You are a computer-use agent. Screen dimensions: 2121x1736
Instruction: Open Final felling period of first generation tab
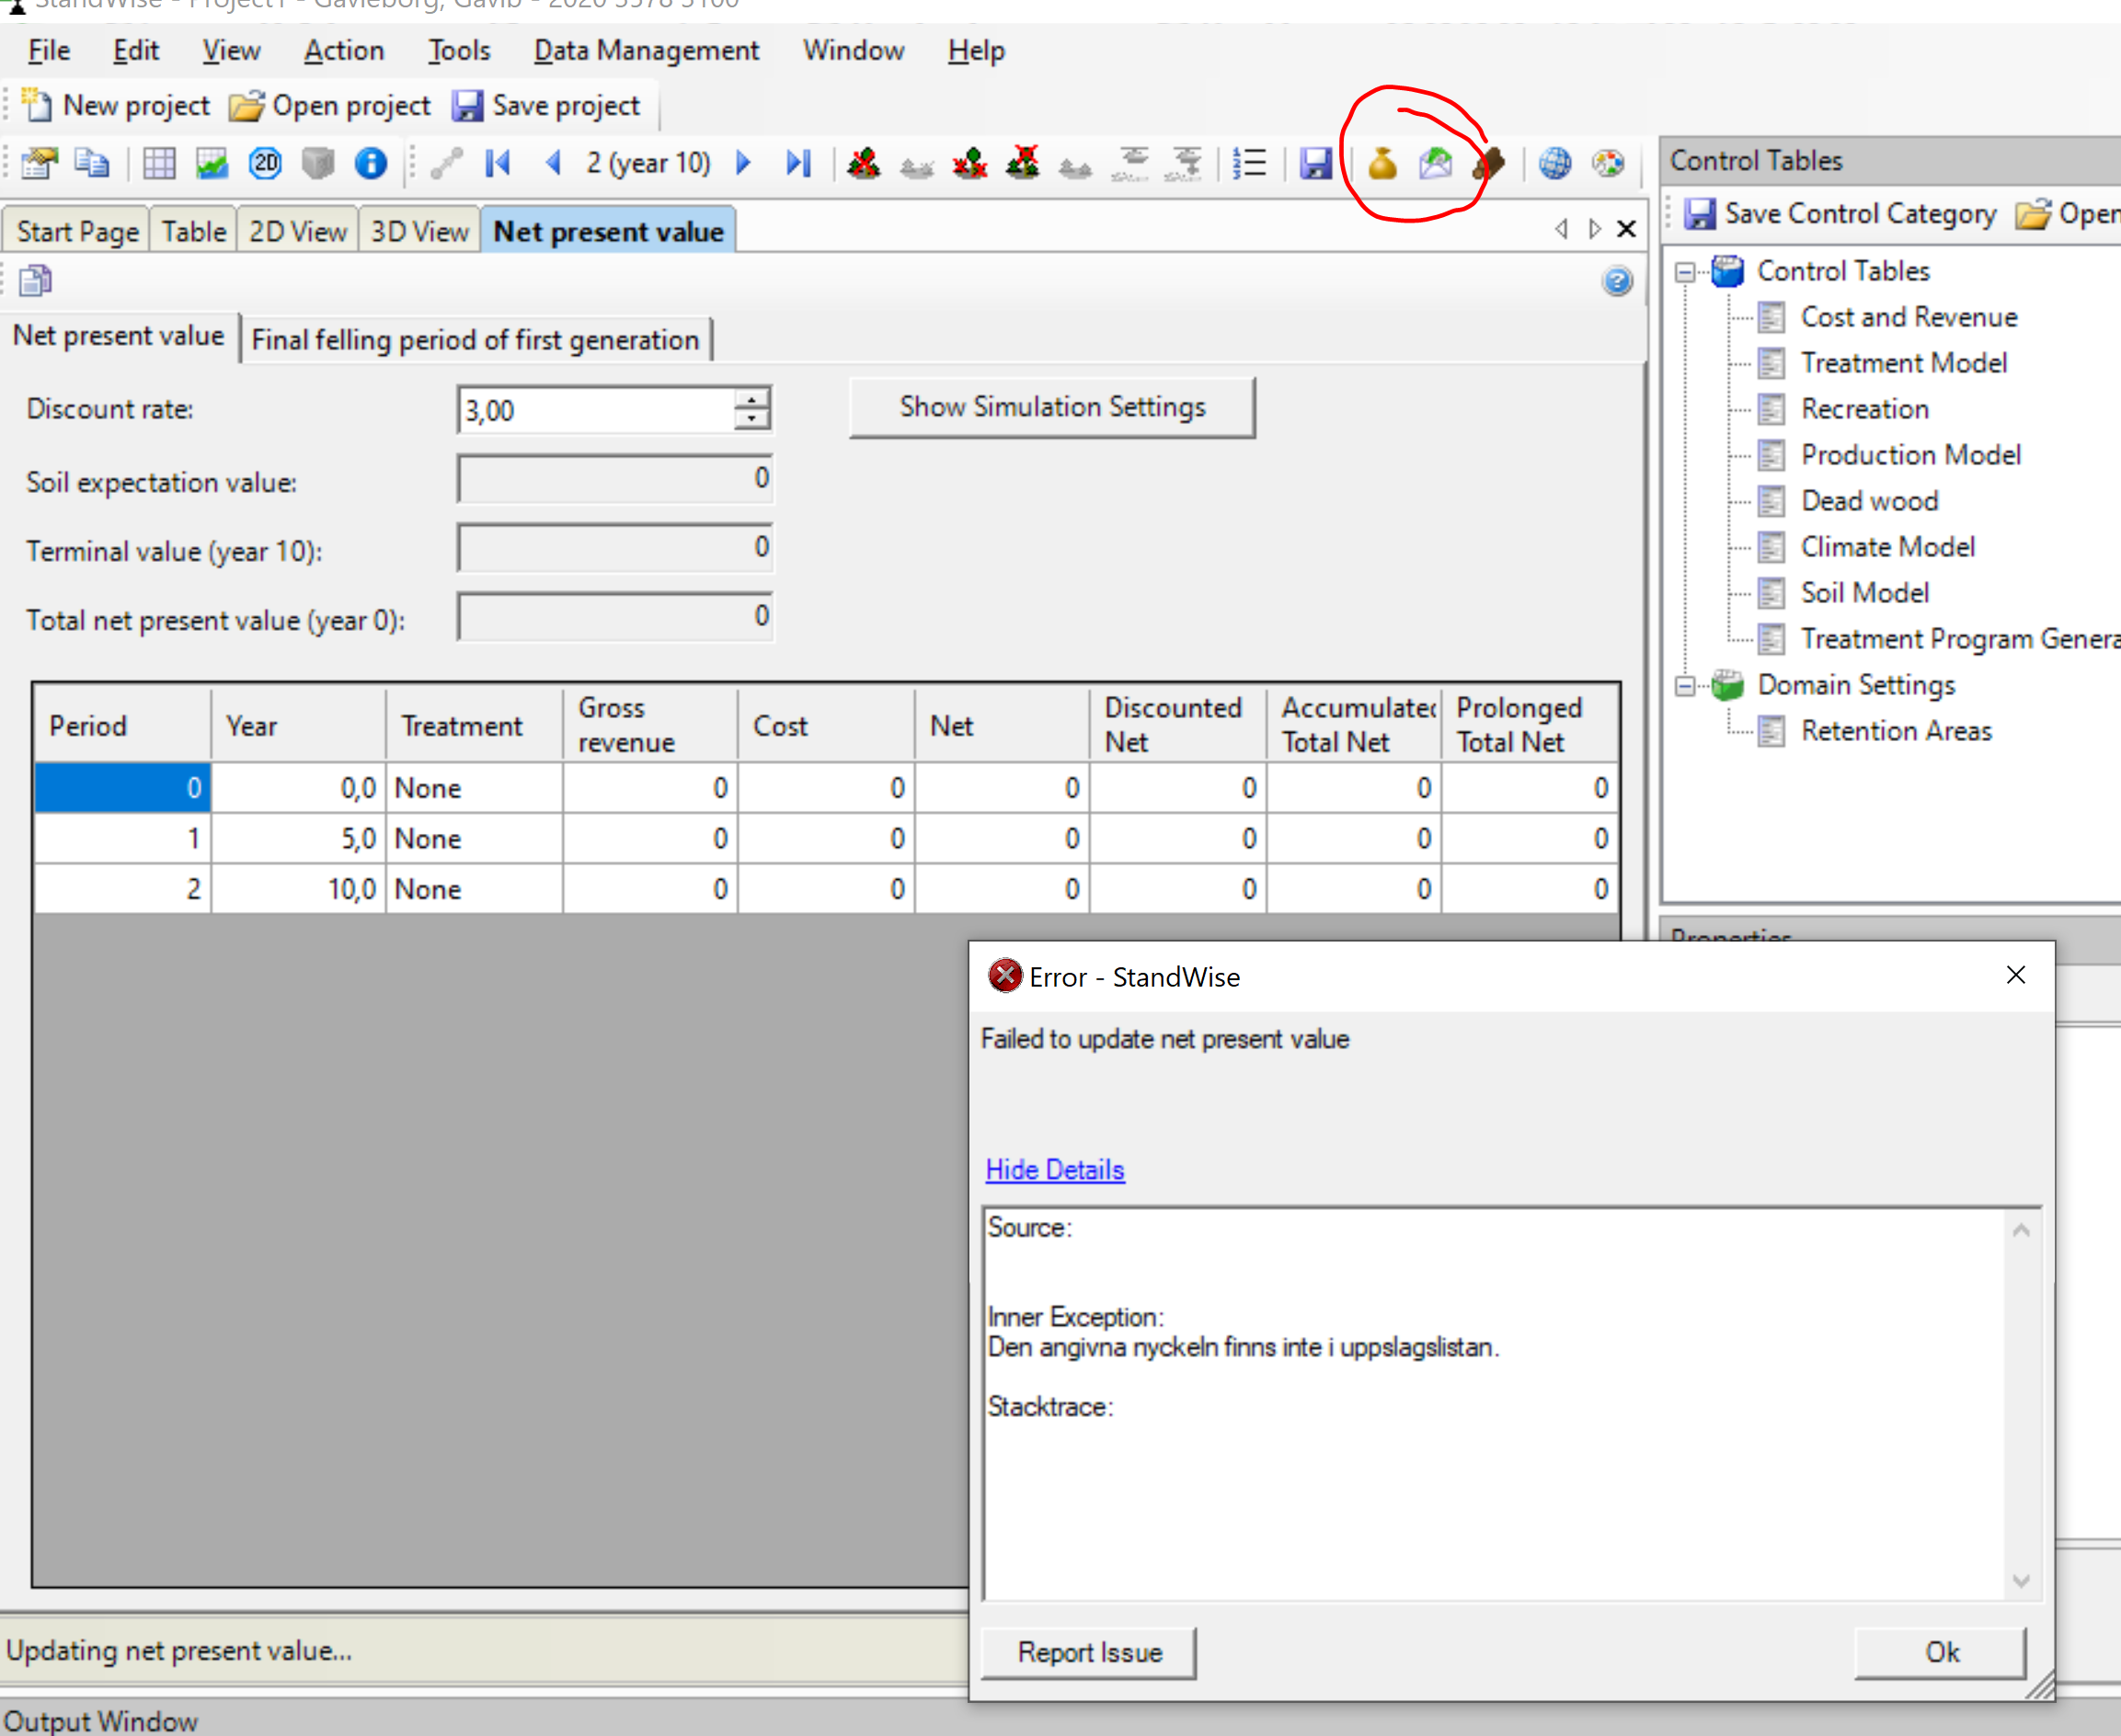pos(476,340)
